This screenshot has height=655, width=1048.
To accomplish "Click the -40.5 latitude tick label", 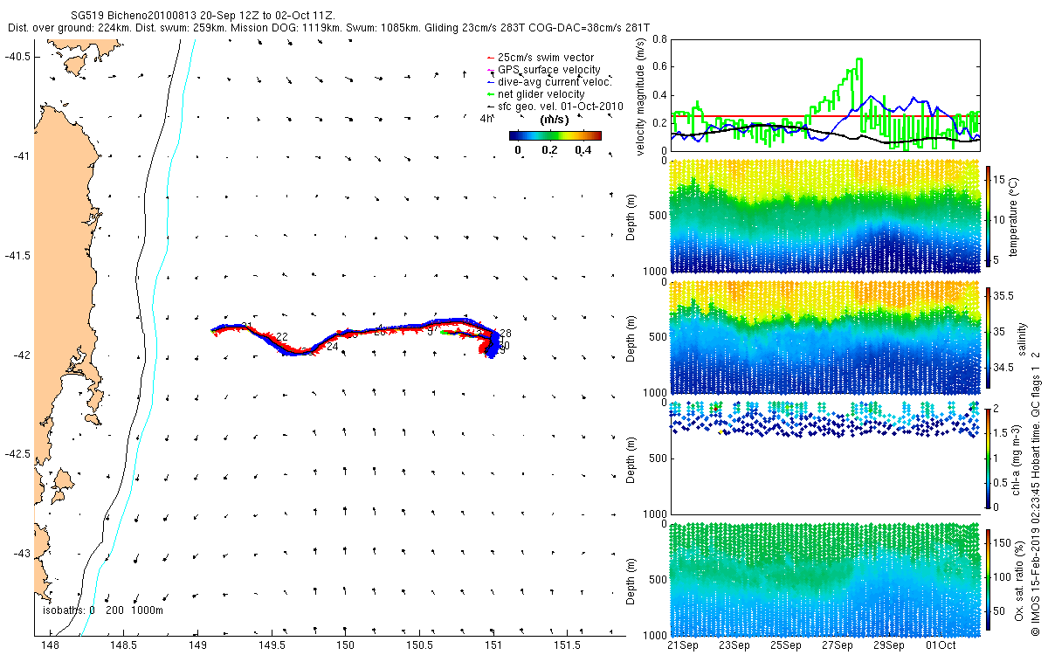I will 17,56.
